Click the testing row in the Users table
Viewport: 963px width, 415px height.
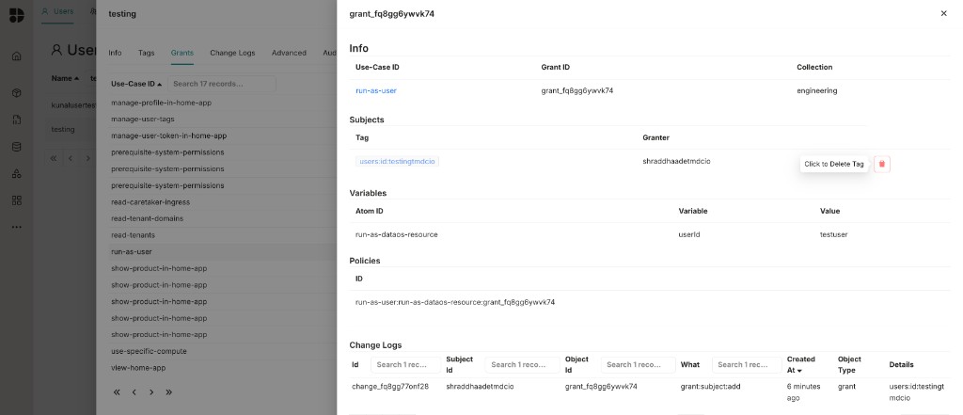click(71, 130)
